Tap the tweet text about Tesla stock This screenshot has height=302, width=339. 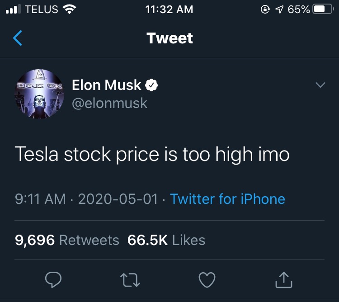click(x=152, y=155)
